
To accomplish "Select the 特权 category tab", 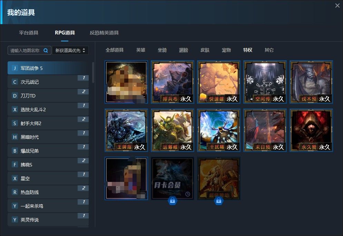I will [x=248, y=50].
